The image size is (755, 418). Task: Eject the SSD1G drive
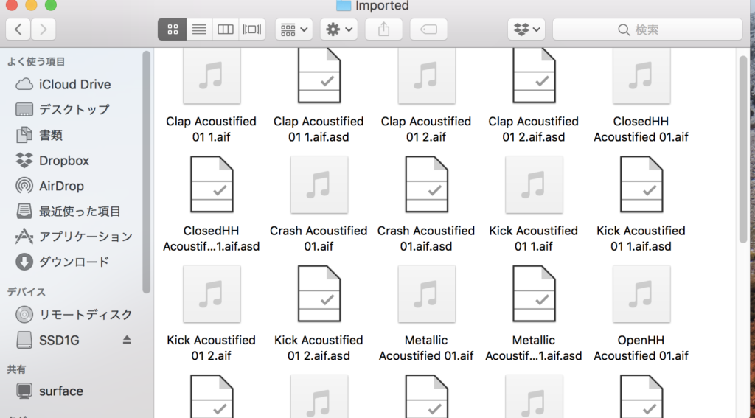(x=127, y=340)
